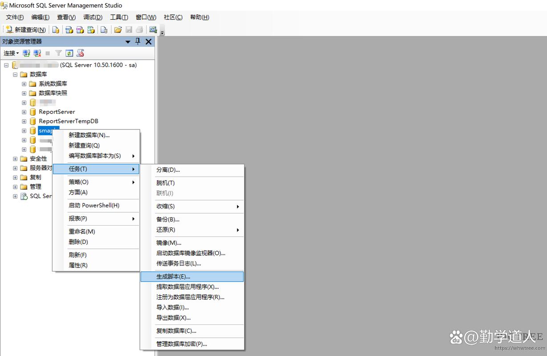Screen dimensions: 547x356
Task: Select the ReportServerTempDB database
Action: [68, 121]
